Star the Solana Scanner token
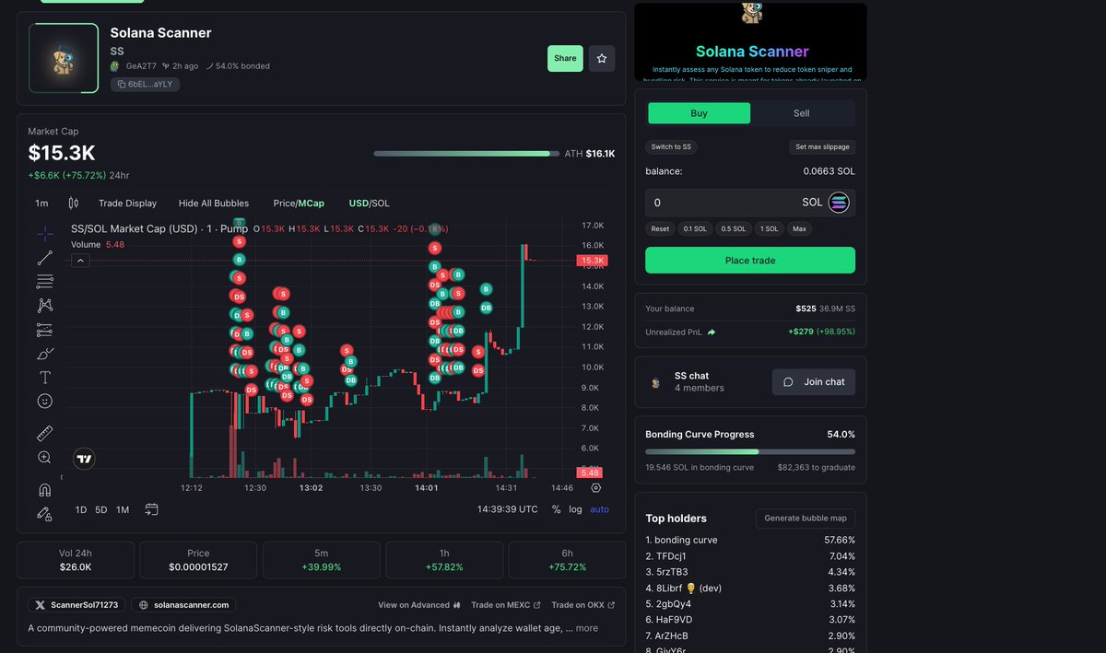 tap(602, 58)
